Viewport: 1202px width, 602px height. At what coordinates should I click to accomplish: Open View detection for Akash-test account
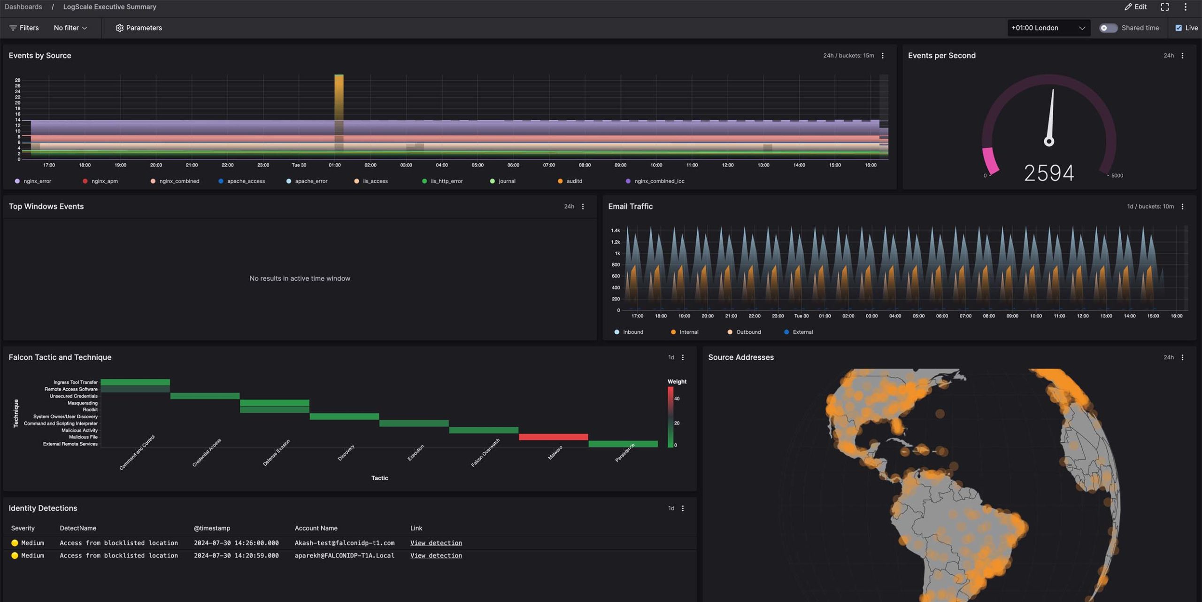[x=436, y=543]
